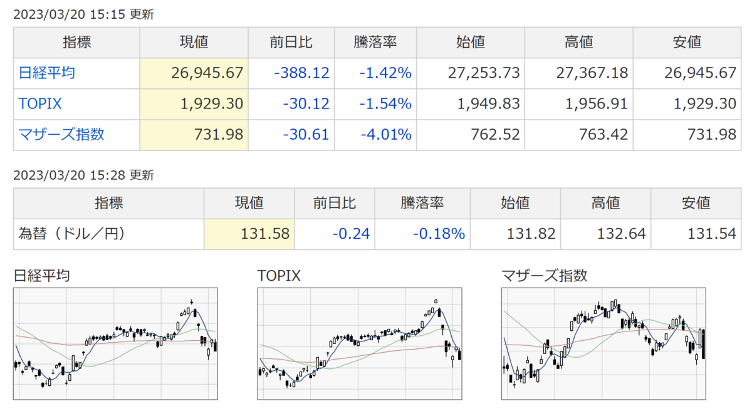
Task: Click the TOPIX current value 1,929.30
Action: coord(211,103)
